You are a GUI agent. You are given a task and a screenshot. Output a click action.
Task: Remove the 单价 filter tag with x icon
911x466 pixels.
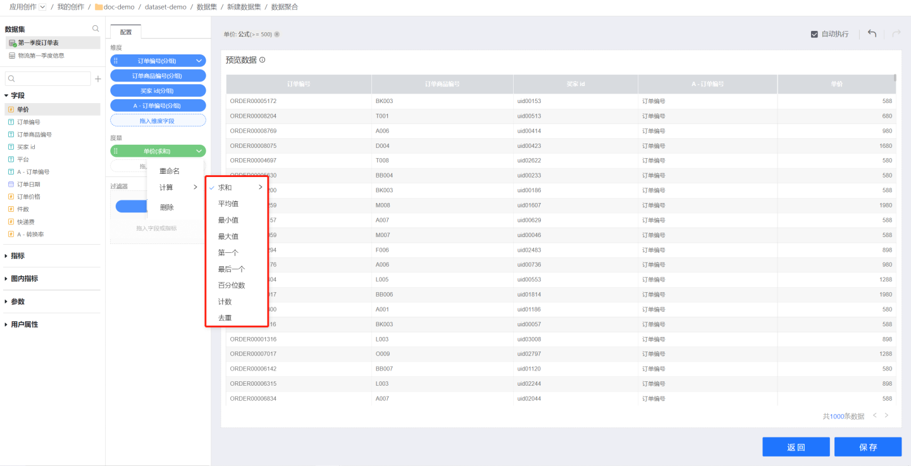pyautogui.click(x=277, y=34)
